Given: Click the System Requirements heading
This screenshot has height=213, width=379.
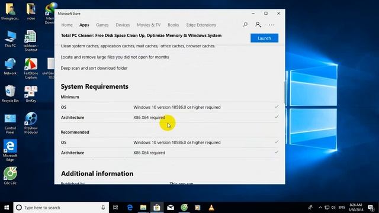Looking at the screenshot, I should click(95, 86).
